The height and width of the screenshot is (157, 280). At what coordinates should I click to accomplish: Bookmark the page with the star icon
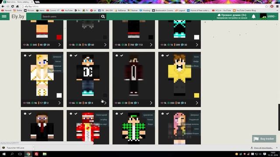click(x=266, y=7)
